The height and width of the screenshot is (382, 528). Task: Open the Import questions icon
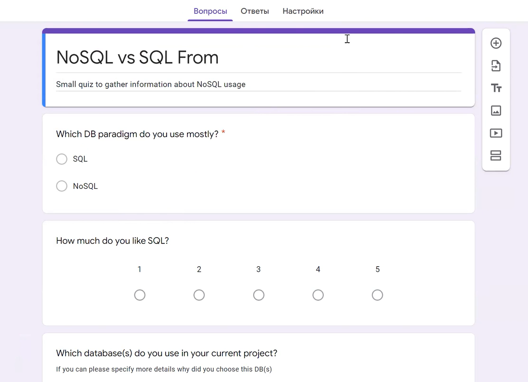click(496, 65)
